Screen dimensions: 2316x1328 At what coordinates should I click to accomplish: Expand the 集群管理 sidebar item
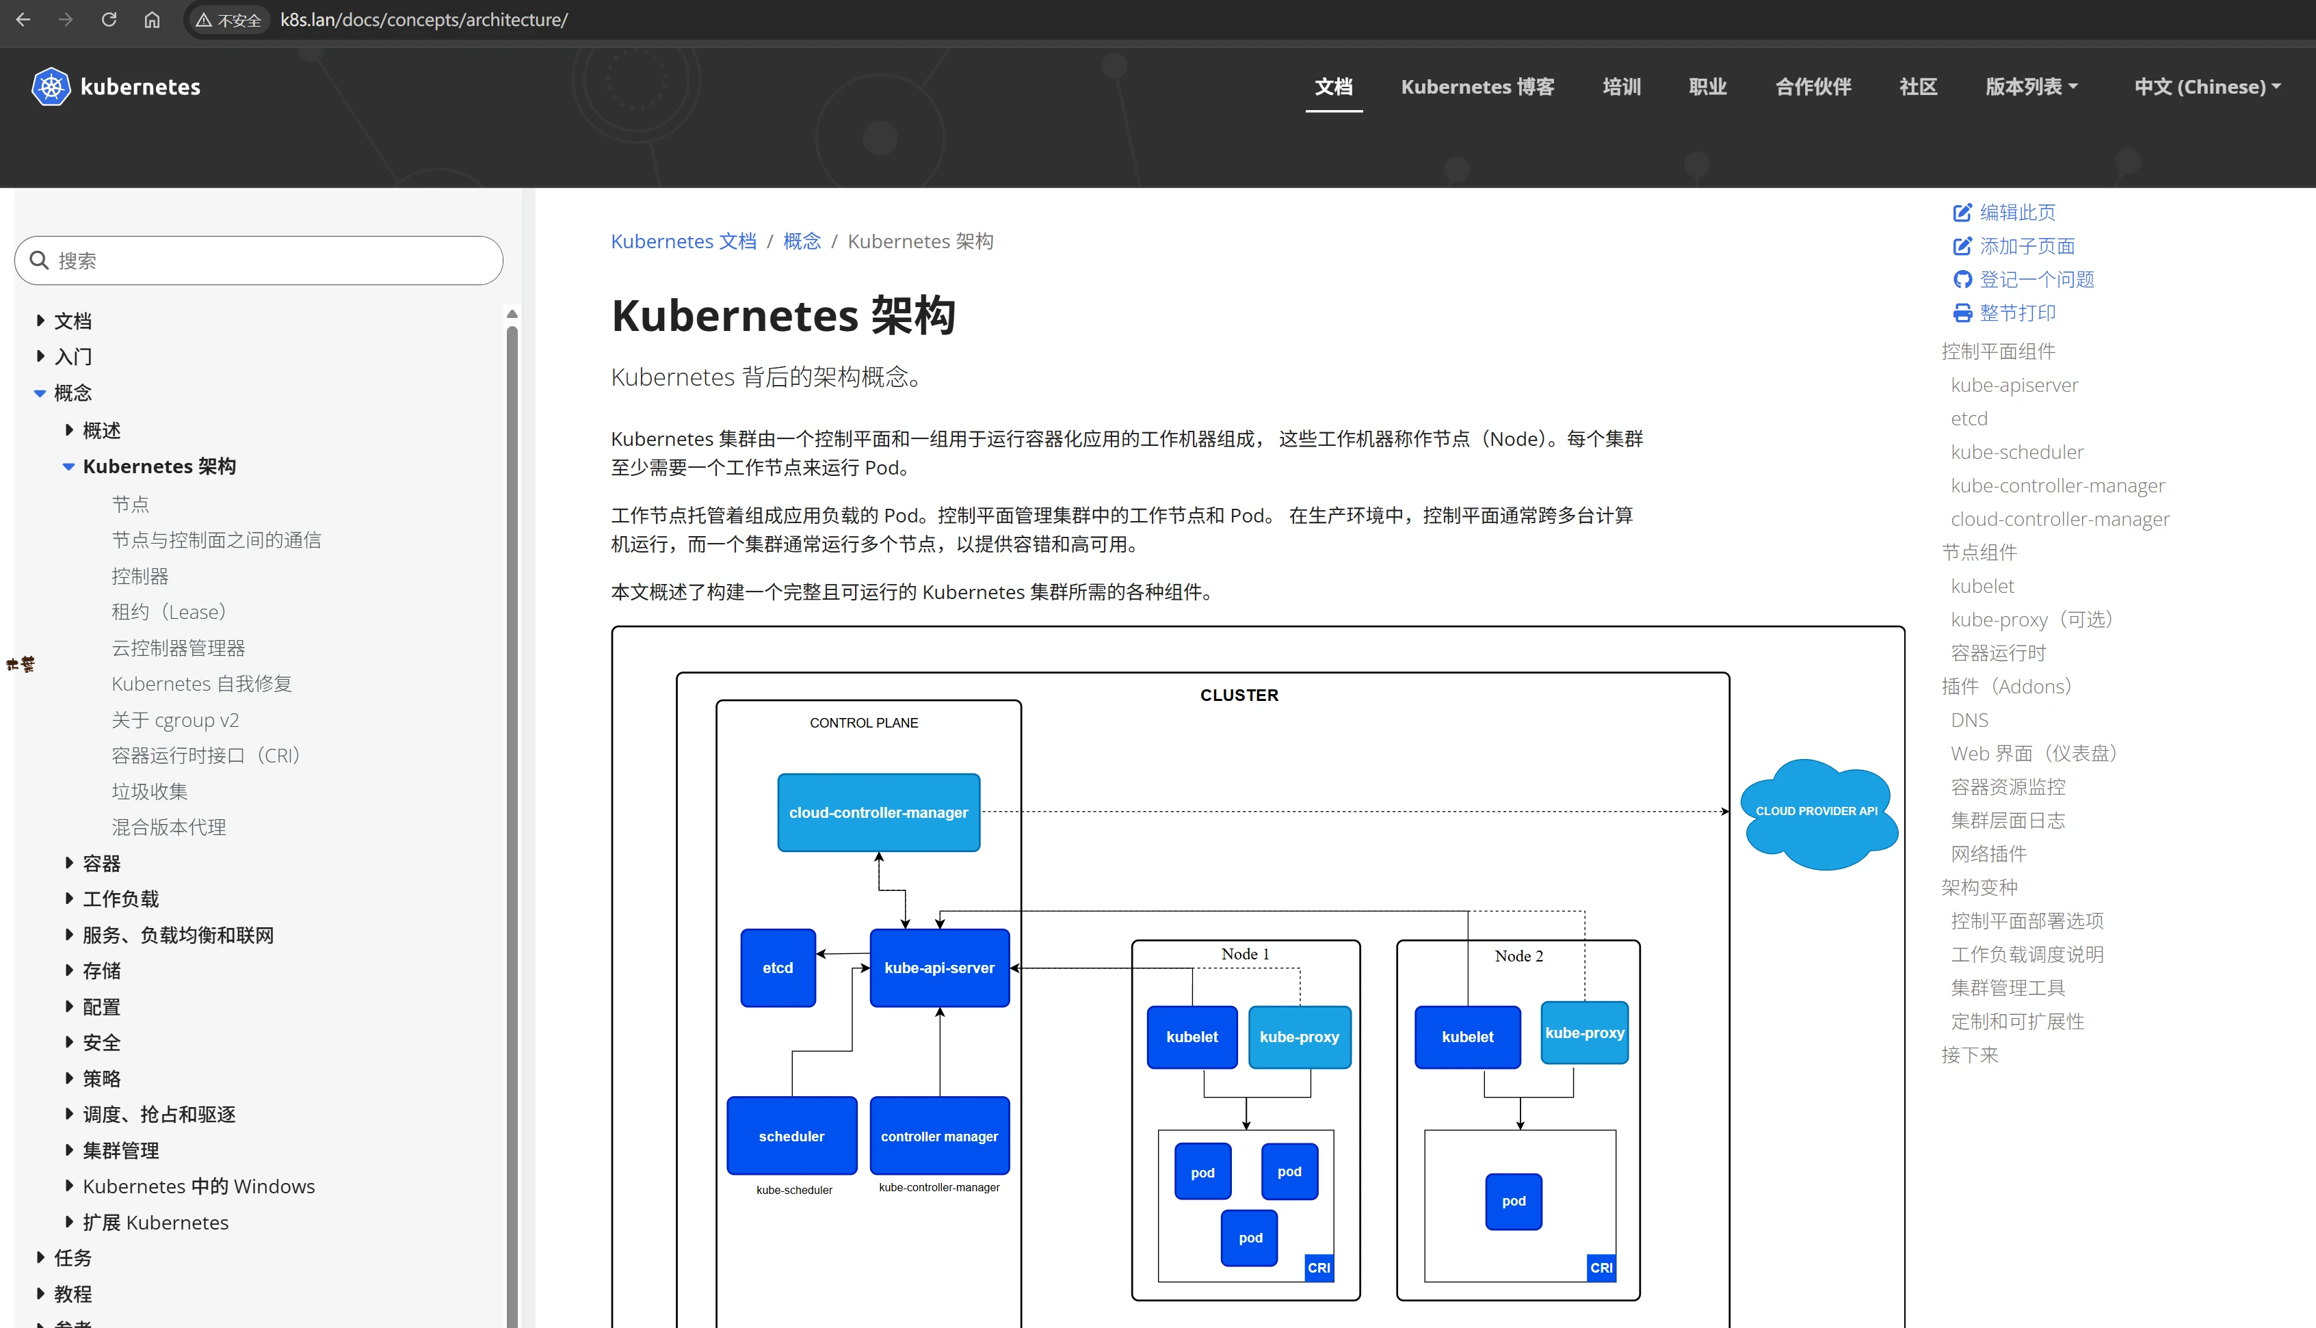(68, 1150)
